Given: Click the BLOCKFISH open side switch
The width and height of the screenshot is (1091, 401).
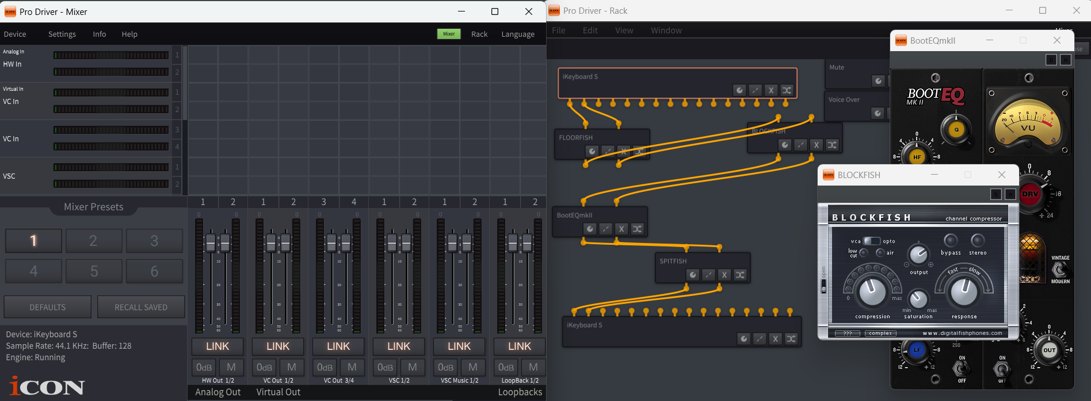Looking at the screenshot, I should [x=823, y=287].
